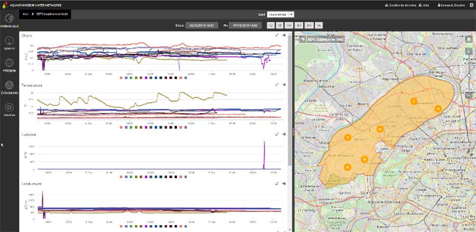
Task: Toggle the black series in Conductivité legend
Action: [176, 226]
